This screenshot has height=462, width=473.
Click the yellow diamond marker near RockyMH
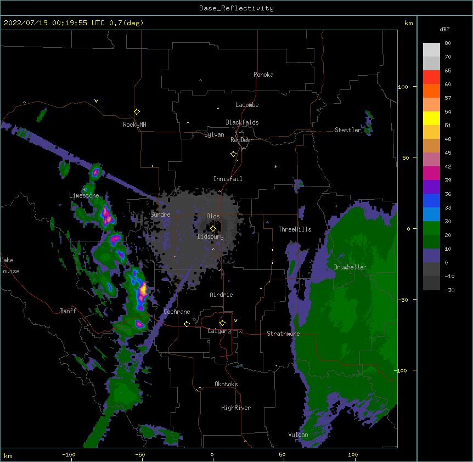(x=137, y=112)
